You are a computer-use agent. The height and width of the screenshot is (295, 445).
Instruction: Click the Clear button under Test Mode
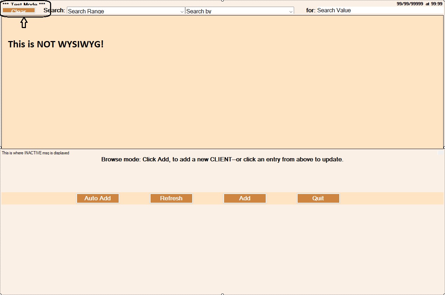[x=19, y=11]
